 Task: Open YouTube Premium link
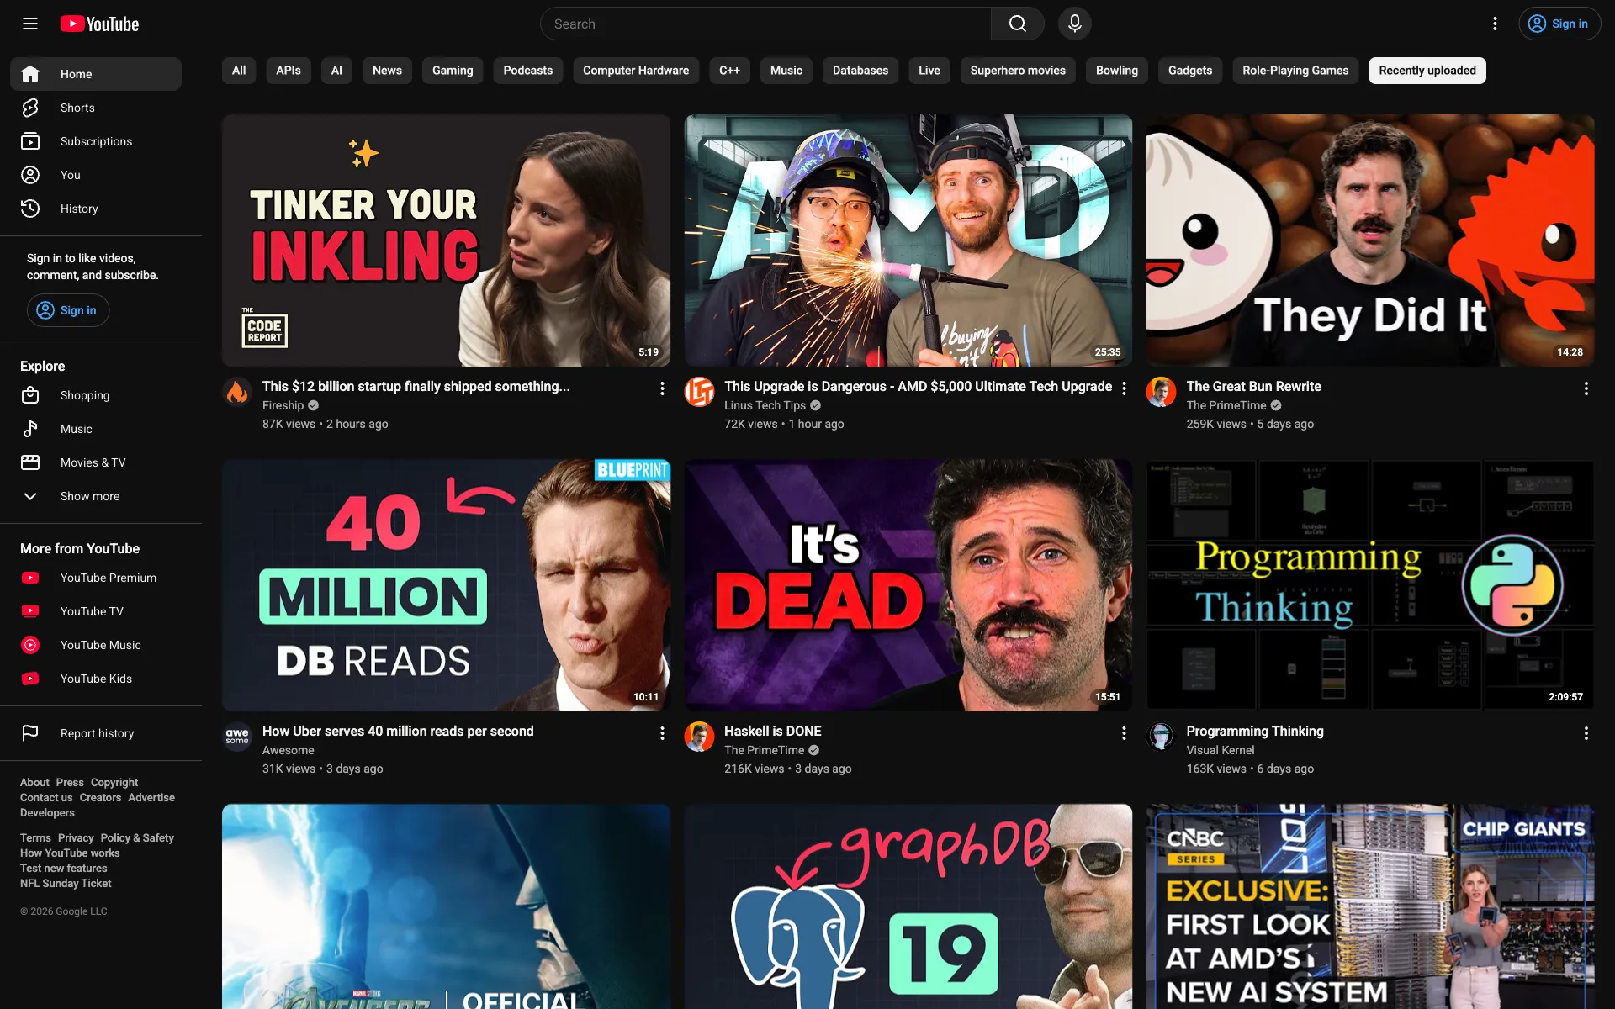pos(96,578)
